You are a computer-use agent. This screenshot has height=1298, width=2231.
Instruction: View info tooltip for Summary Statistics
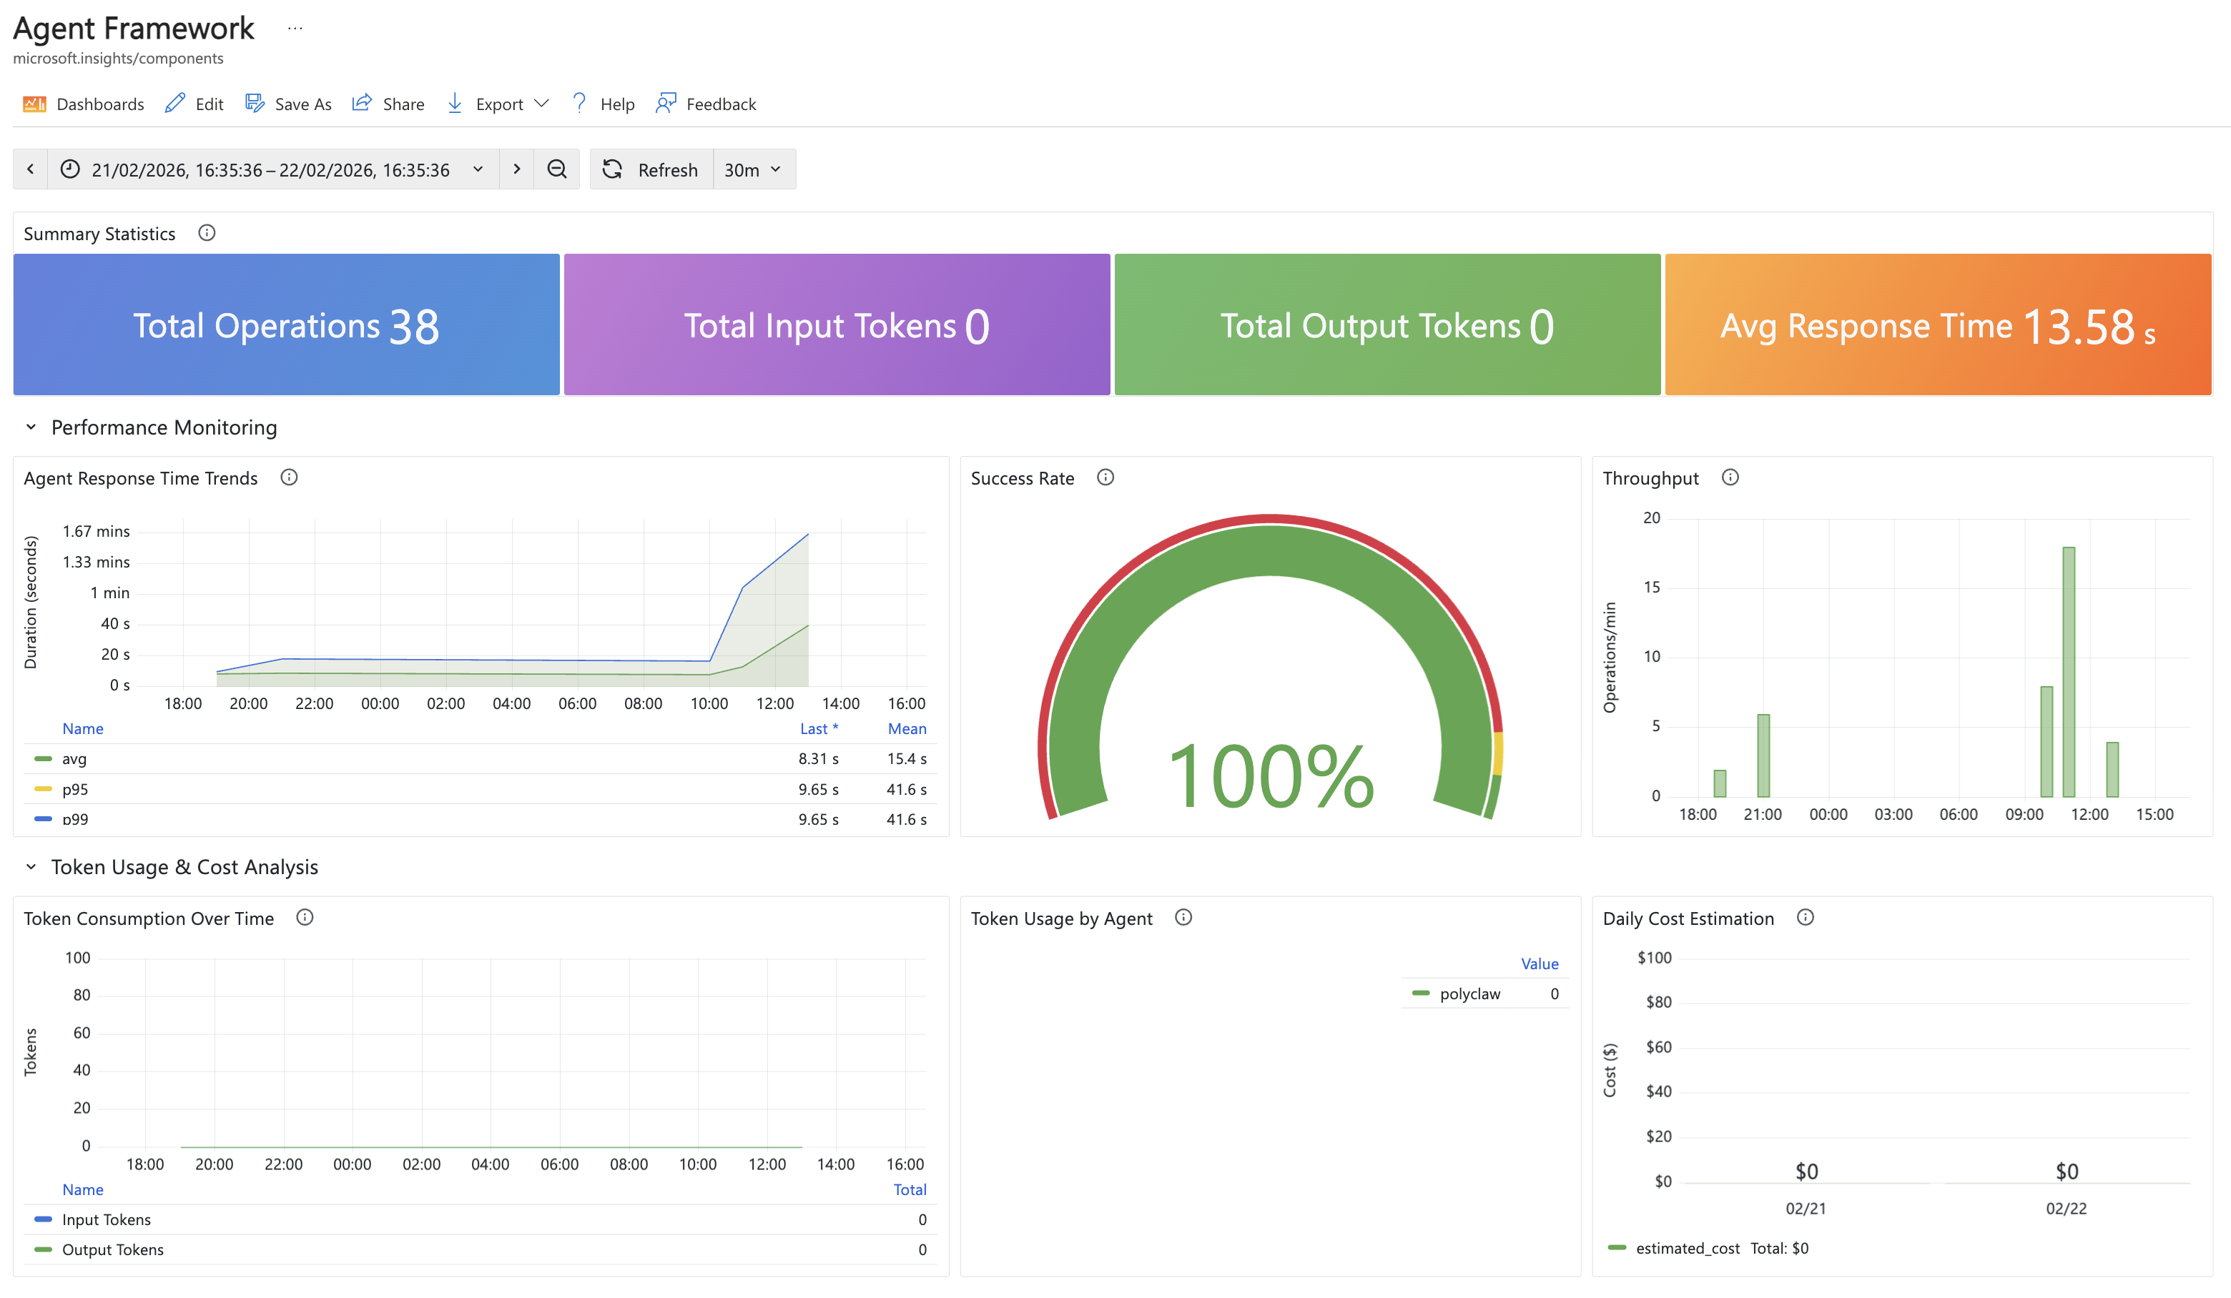pos(207,233)
